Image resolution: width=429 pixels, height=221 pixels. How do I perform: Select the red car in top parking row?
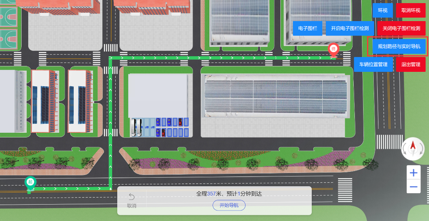[180, 121]
